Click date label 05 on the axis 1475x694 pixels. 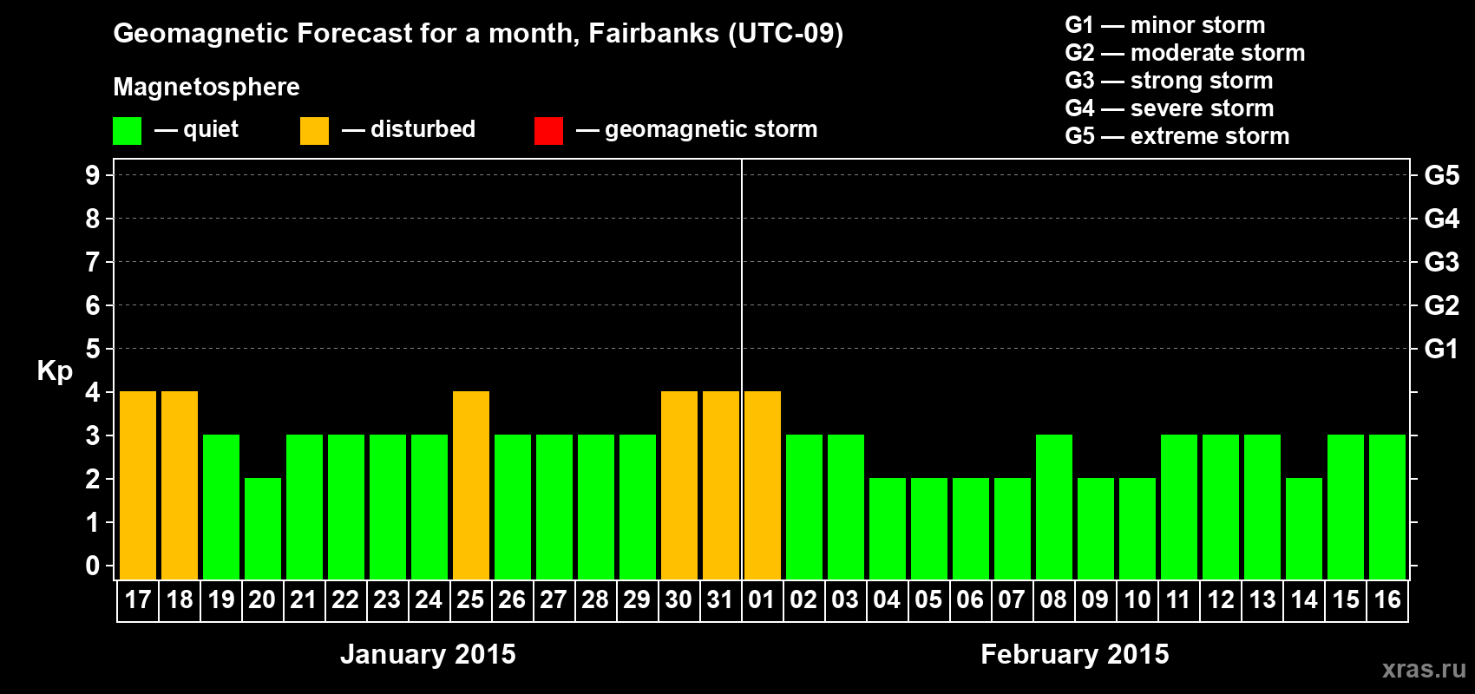pos(928,600)
